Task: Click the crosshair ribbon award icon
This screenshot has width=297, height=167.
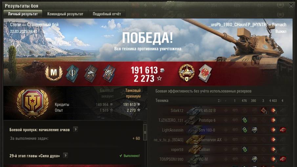Action: [109, 73]
